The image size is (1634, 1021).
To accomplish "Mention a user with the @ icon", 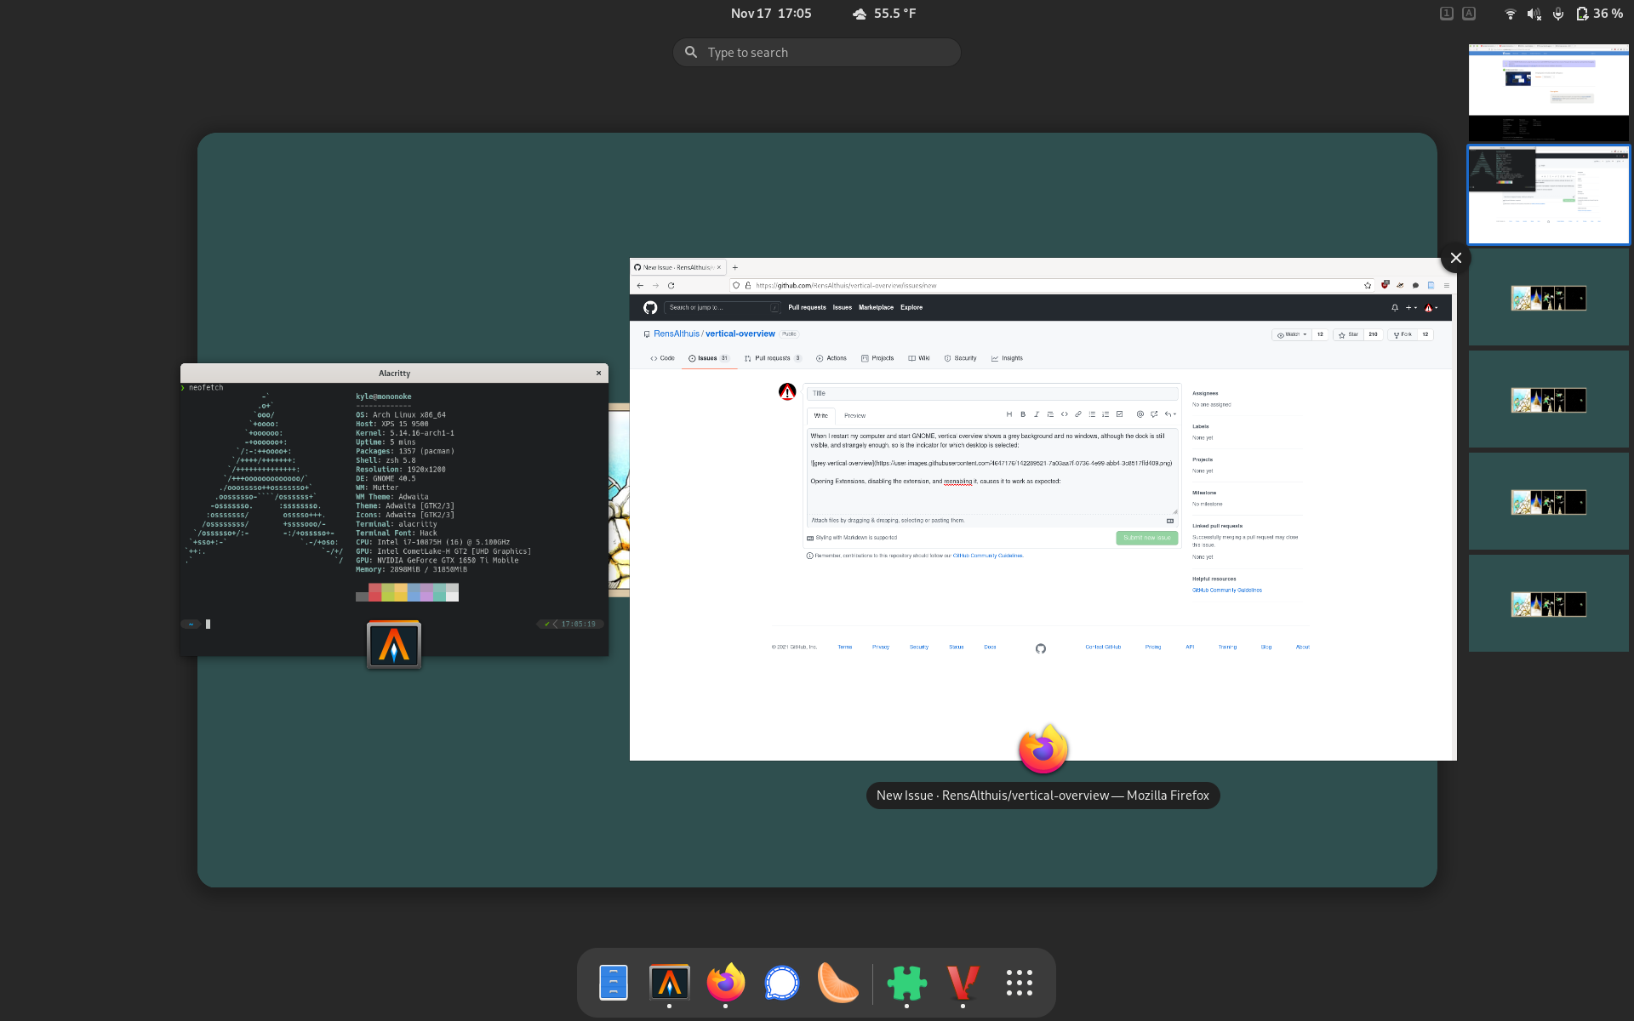I will 1140,414.
